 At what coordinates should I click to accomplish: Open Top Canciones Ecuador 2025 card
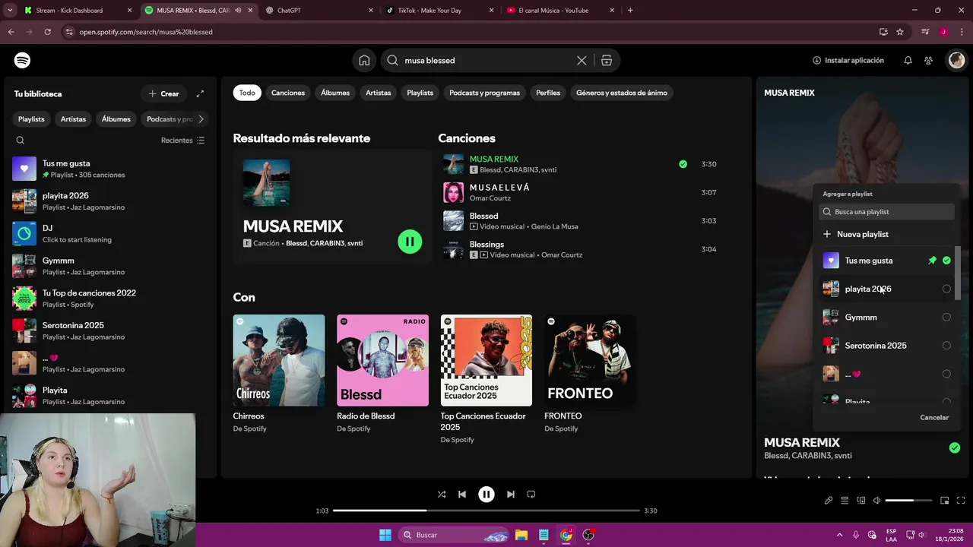[486, 378]
